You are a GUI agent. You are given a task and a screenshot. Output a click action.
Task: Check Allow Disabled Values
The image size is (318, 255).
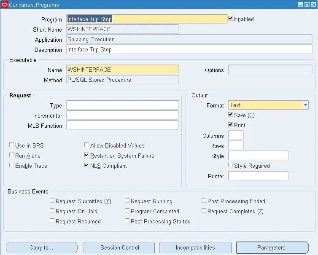[x=86, y=145]
